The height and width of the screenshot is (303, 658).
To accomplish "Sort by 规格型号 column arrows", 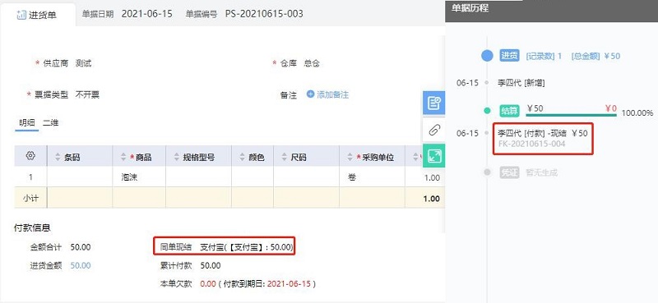I will (x=176, y=157).
